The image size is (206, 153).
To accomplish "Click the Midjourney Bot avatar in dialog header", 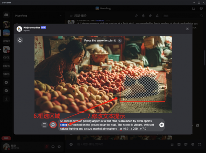I will [x=19, y=29].
